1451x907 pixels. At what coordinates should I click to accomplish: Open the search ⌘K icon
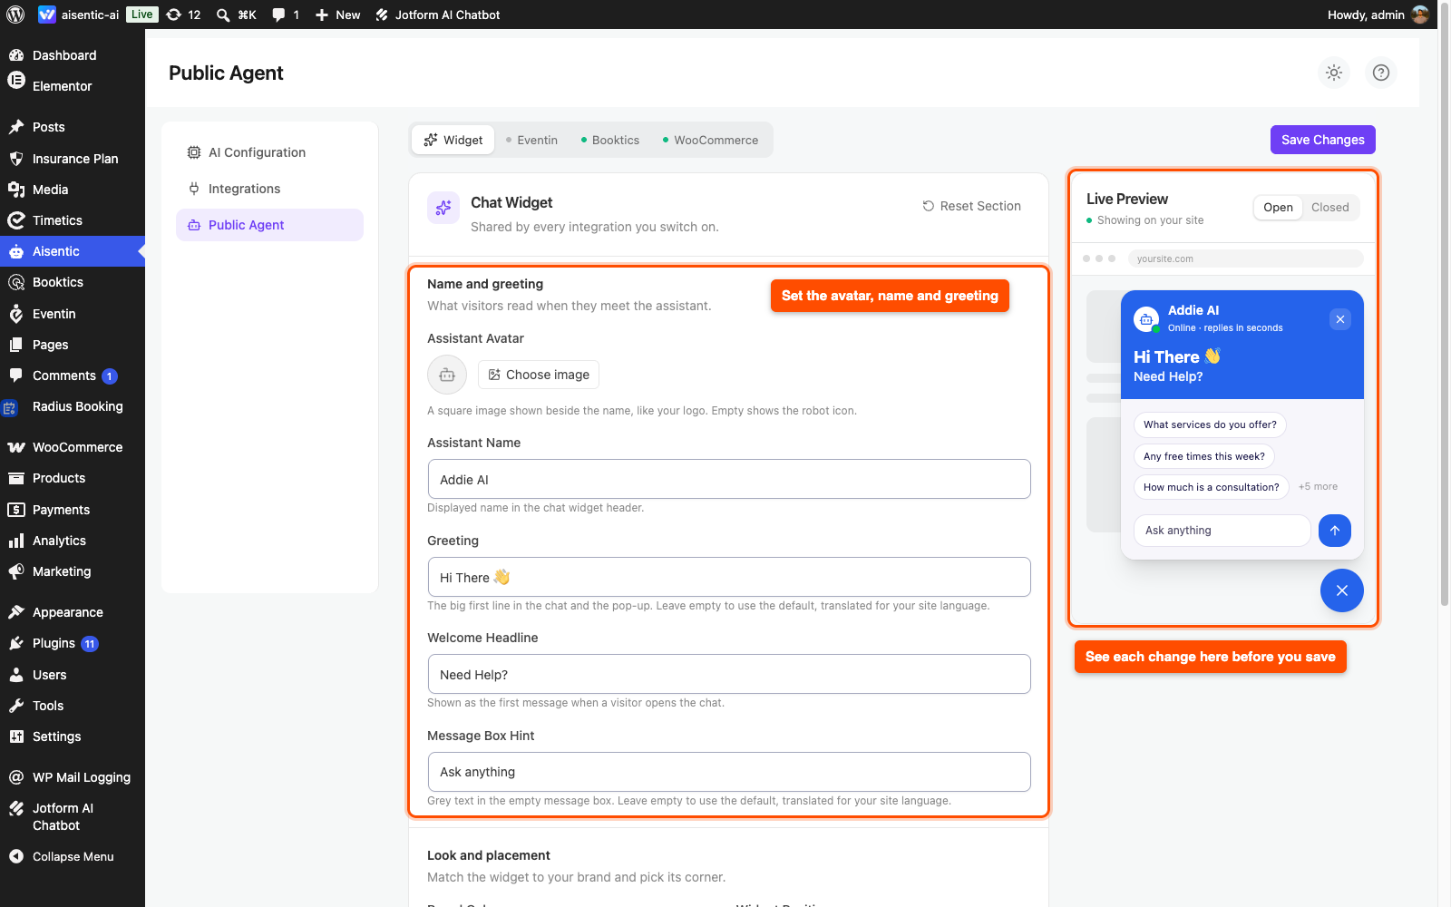236,15
